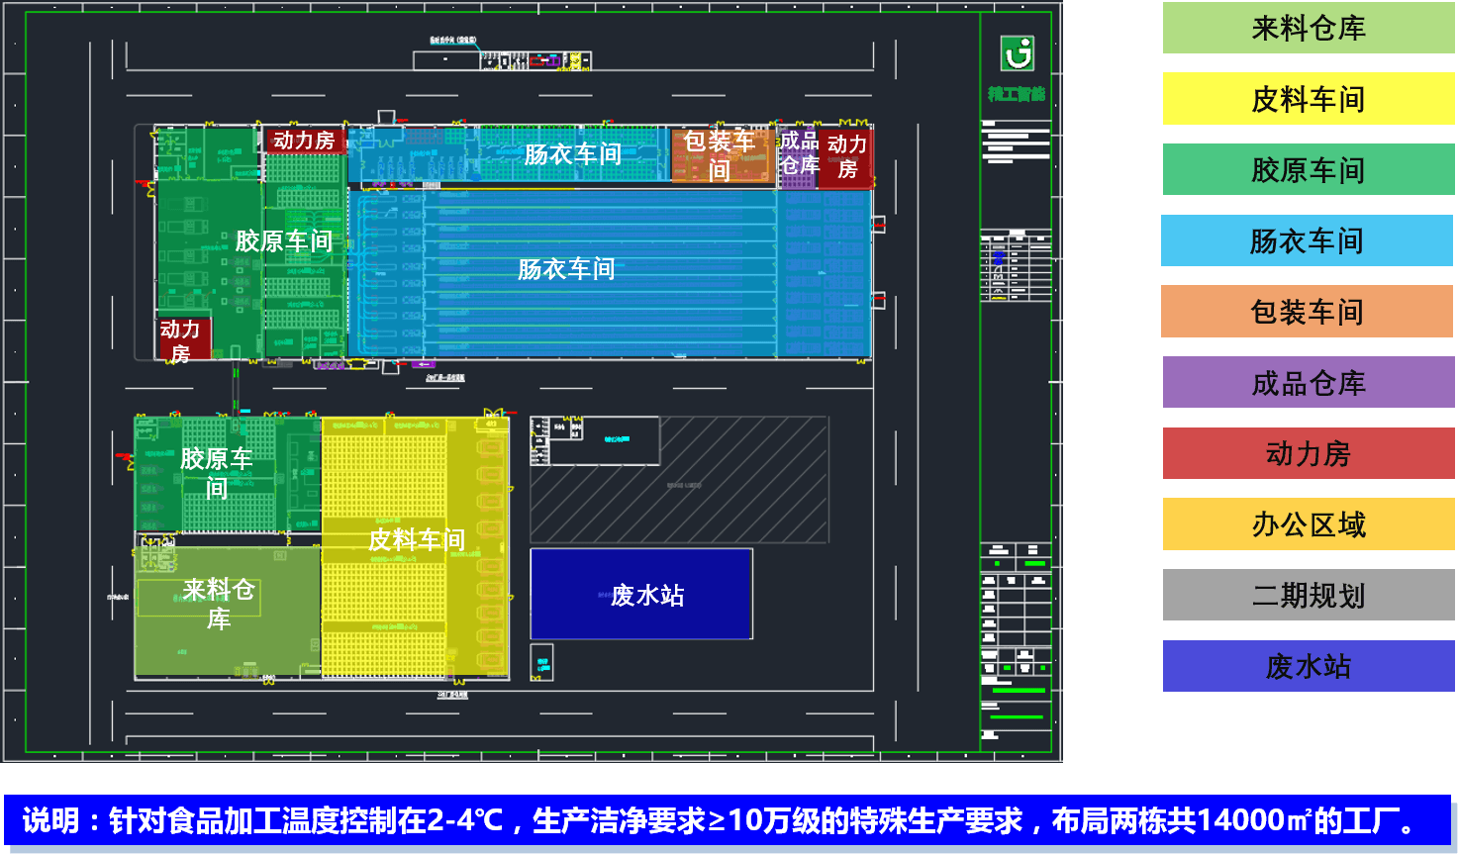Click the blue 废水站 block on the plan
The image size is (1458, 855).
(641, 594)
